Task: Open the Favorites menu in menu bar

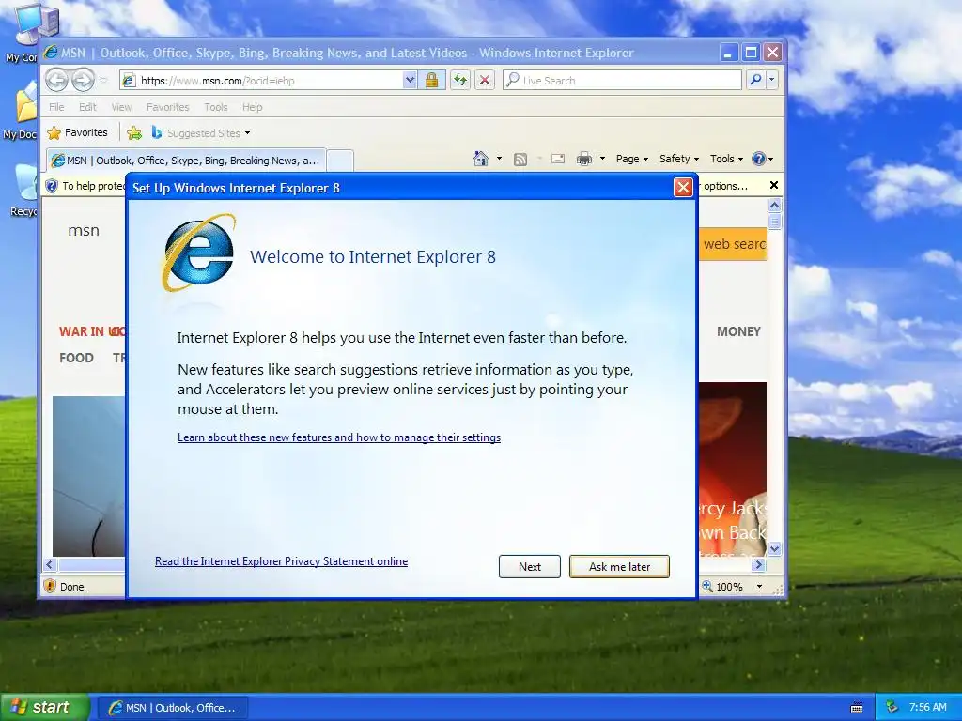Action: [167, 107]
